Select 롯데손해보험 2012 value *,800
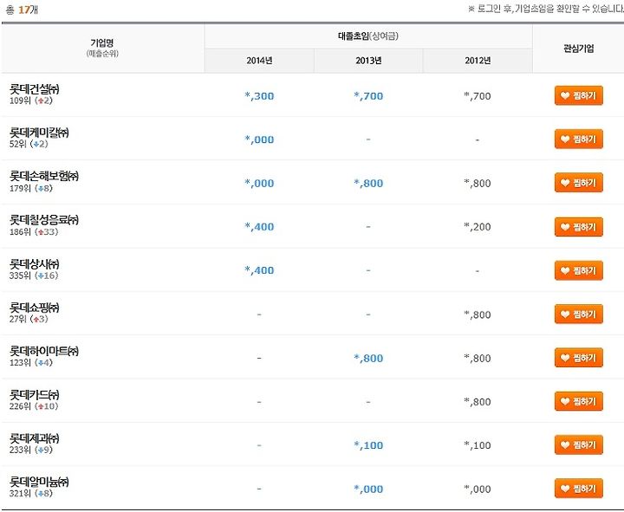Screen dimensions: 624x512 [x=478, y=184]
